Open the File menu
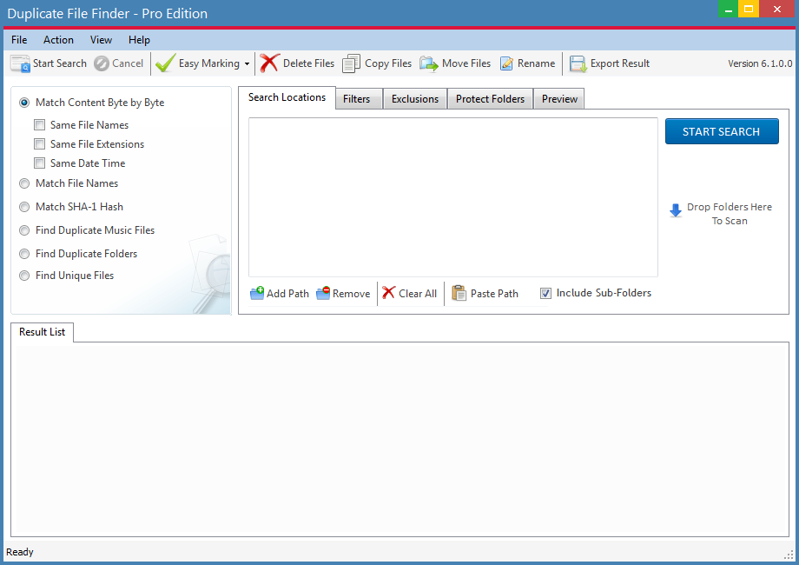Image resolution: width=799 pixels, height=565 pixels. 19,40
